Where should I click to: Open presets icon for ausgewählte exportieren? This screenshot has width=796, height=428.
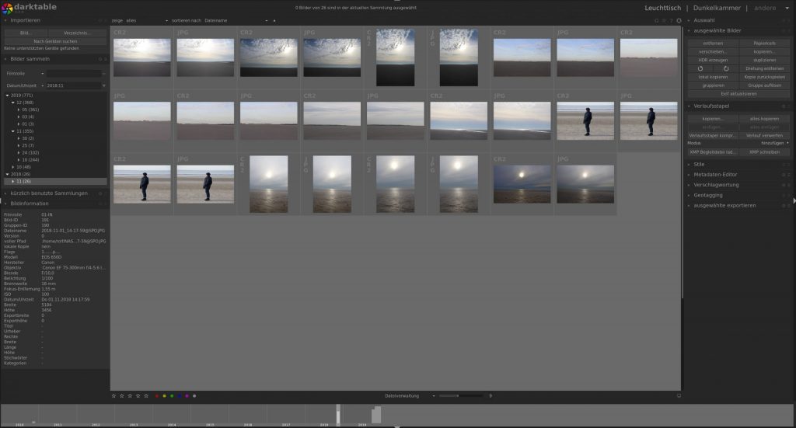coord(789,206)
